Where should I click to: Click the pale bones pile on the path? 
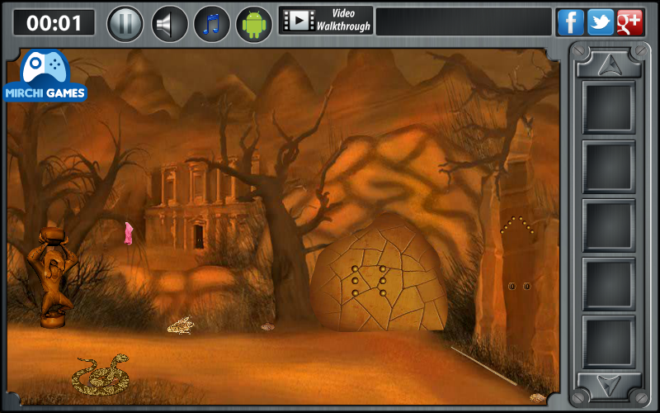181,325
